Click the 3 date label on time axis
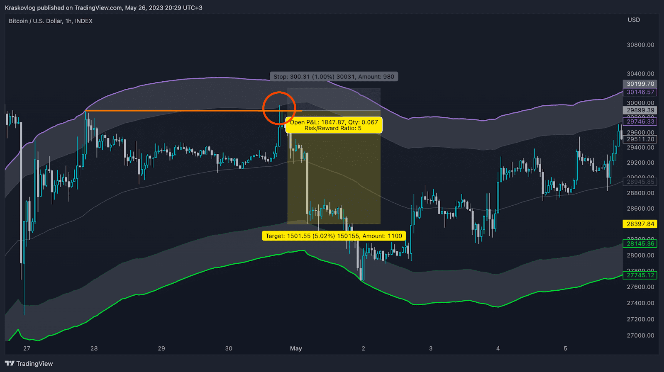This screenshot has width=664, height=372. click(x=431, y=348)
